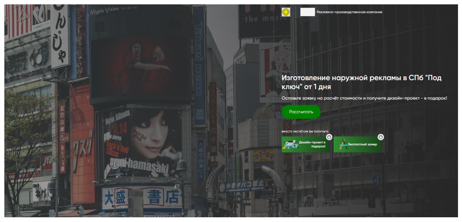Click lock icon on Бесплатный замер card

coord(381,137)
